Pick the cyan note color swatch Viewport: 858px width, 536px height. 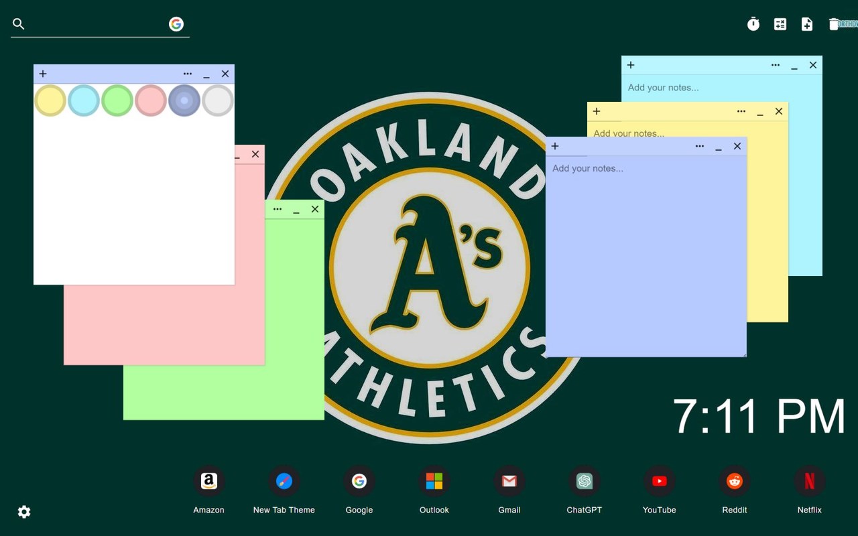point(84,100)
